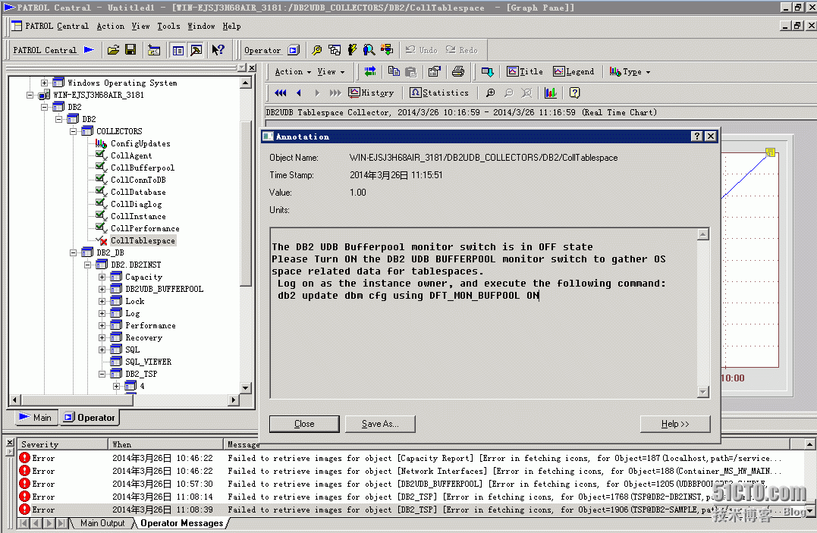Click the zoom out magnifier icon
The height and width of the screenshot is (533, 817).
coord(508,92)
